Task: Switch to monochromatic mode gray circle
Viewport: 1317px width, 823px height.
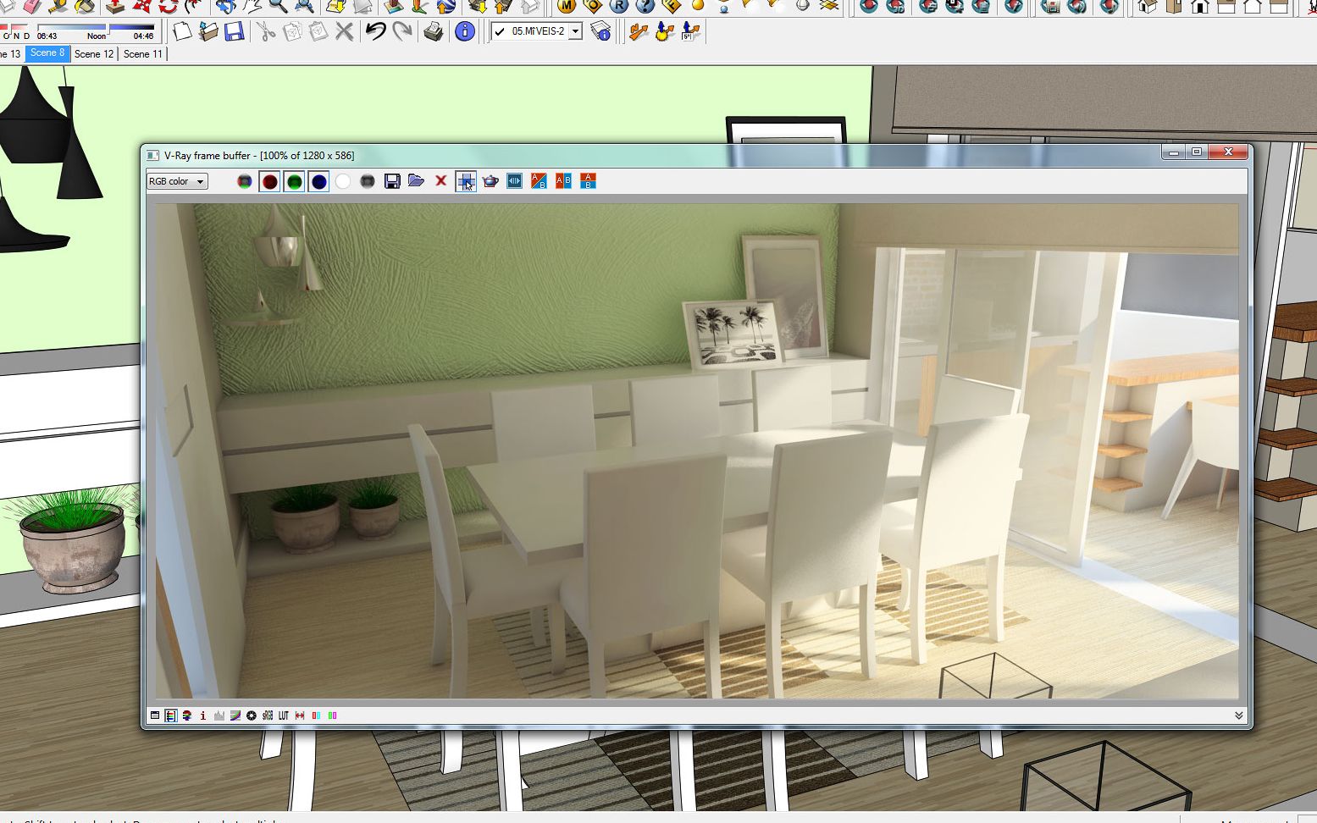Action: pos(368,181)
